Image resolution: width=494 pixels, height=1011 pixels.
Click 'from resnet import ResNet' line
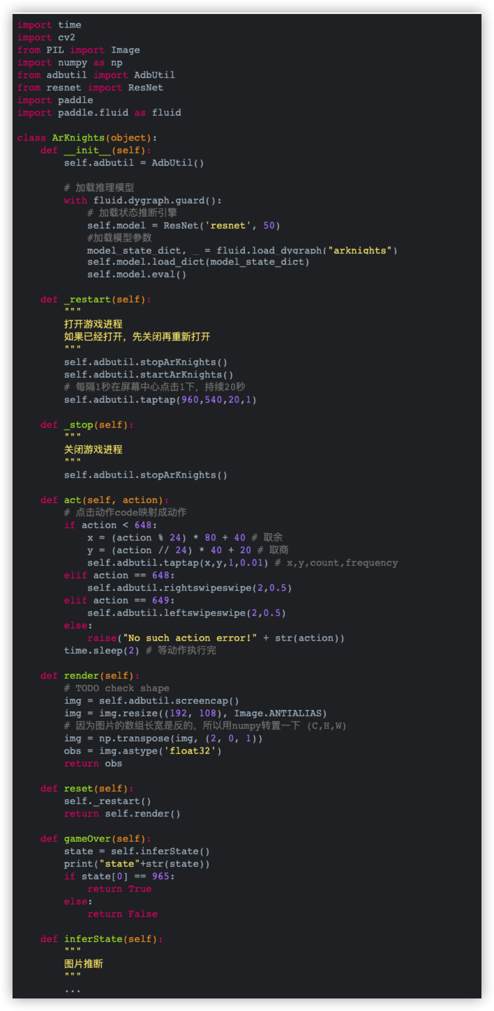(90, 87)
